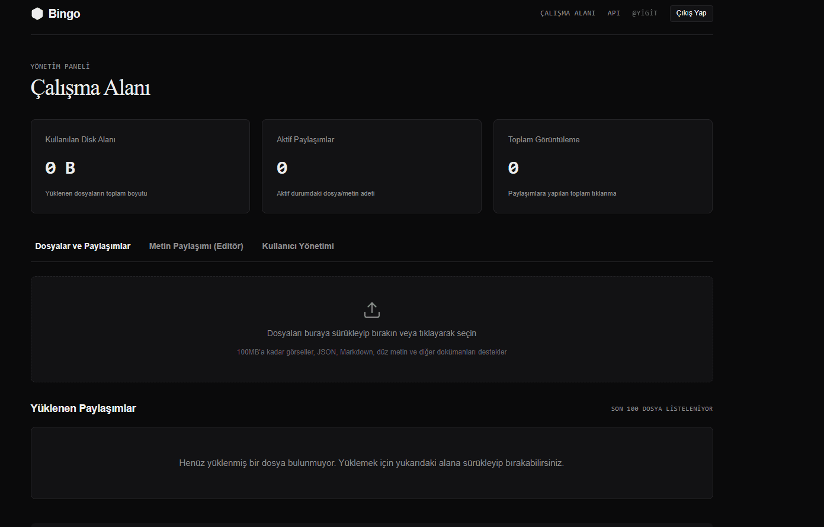
Task: Click the Çıkış Yap button
Action: tap(691, 14)
